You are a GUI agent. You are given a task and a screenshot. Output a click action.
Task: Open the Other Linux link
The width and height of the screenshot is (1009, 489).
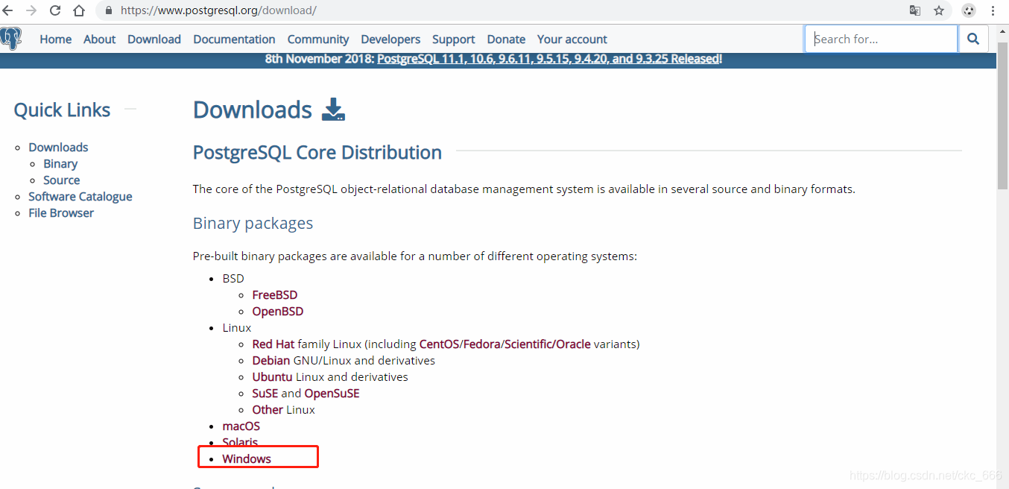268,410
